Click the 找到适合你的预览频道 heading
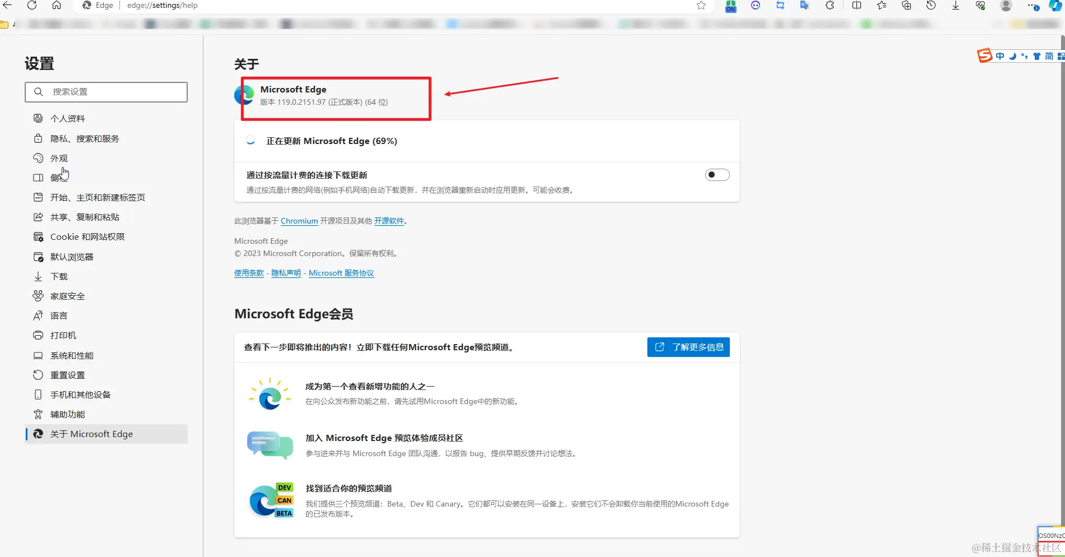Image resolution: width=1065 pixels, height=557 pixels. 349,488
